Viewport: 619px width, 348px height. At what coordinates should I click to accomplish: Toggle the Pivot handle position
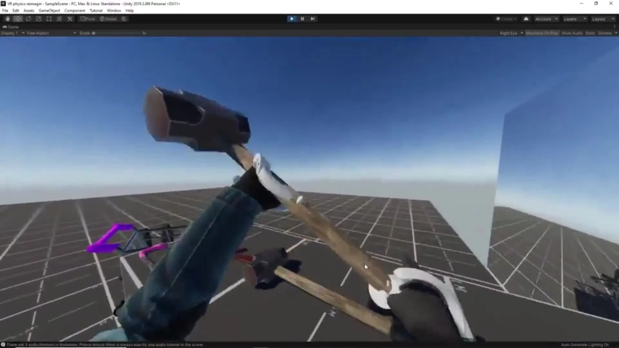88,19
